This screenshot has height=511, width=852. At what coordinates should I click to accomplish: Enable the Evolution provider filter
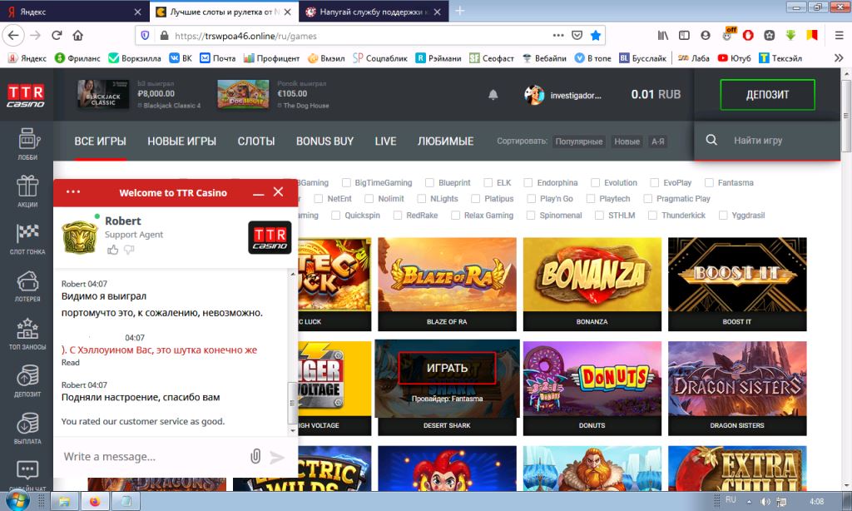click(596, 182)
